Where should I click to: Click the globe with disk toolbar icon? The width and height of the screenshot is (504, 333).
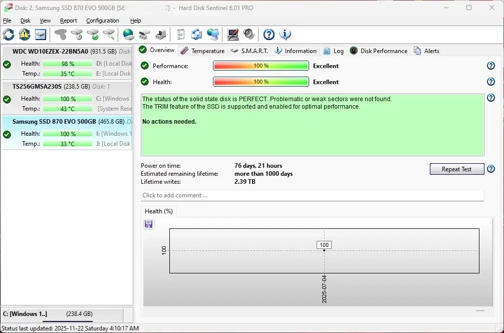coord(129,35)
